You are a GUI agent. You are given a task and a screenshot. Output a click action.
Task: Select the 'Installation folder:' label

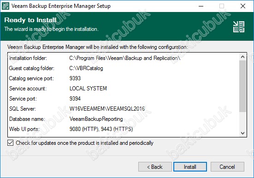(x=28, y=58)
